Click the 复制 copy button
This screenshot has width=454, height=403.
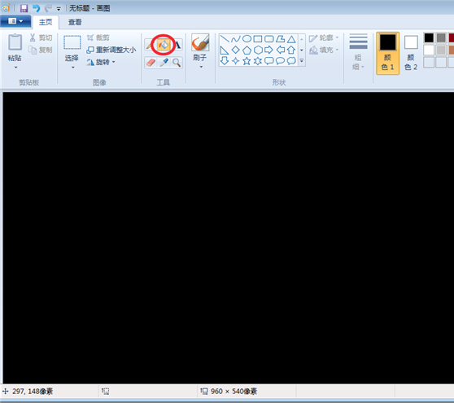(x=41, y=50)
